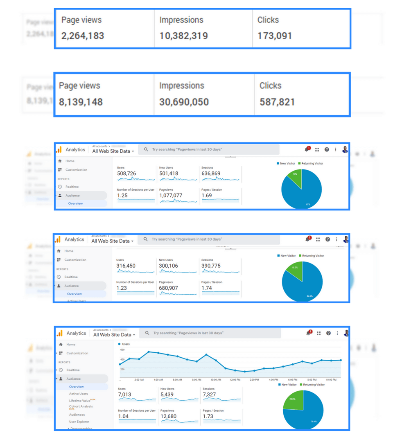Open the three-dot overflow menu
This screenshot has height=433, width=393.
tap(337, 333)
